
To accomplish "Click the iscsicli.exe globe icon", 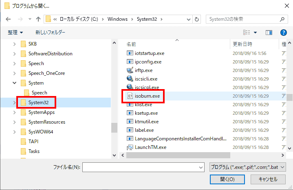I will (130, 79).
